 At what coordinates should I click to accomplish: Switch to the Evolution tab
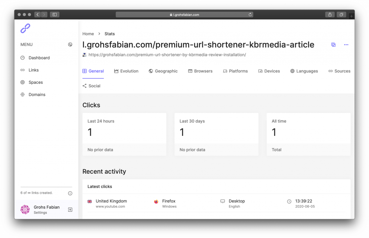coord(126,71)
